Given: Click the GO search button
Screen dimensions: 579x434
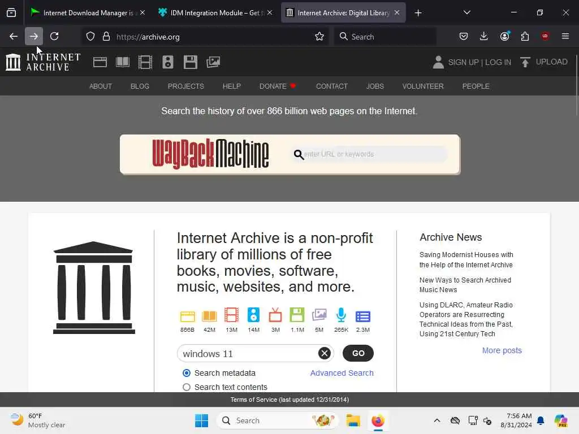Looking at the screenshot, I should (358, 353).
